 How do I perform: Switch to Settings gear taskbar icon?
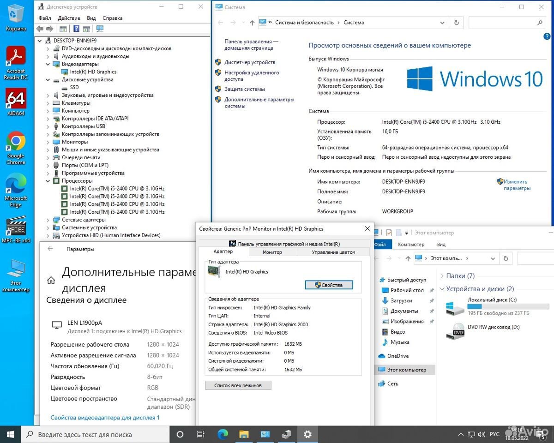point(307,434)
